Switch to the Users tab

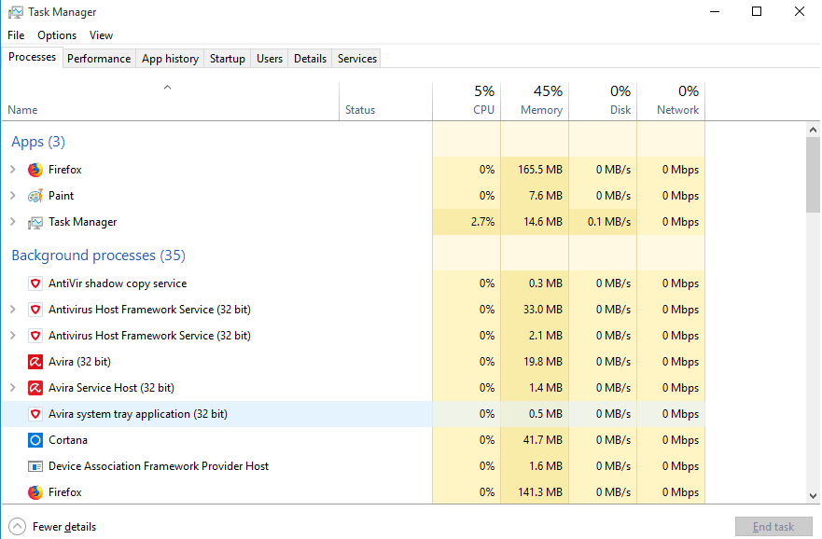[270, 59]
